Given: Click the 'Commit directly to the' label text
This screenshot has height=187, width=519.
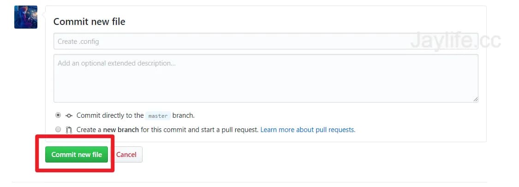Looking at the screenshot, I should pyautogui.click(x=110, y=115).
